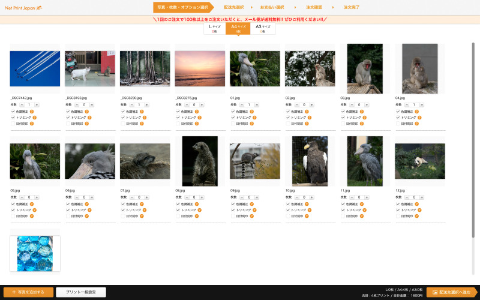
Task: Show date stamp help for _DSC8276.jpg
Action: [x=197, y=124]
